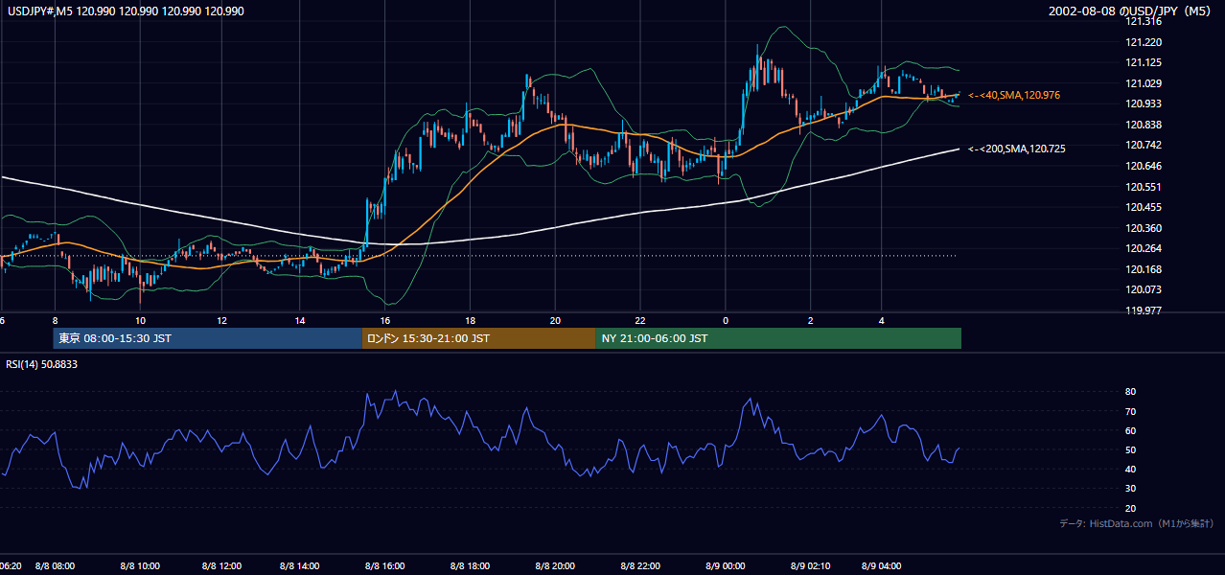Click price axis value 120.838

(x=1144, y=125)
